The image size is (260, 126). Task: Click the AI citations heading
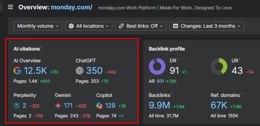click(26, 49)
